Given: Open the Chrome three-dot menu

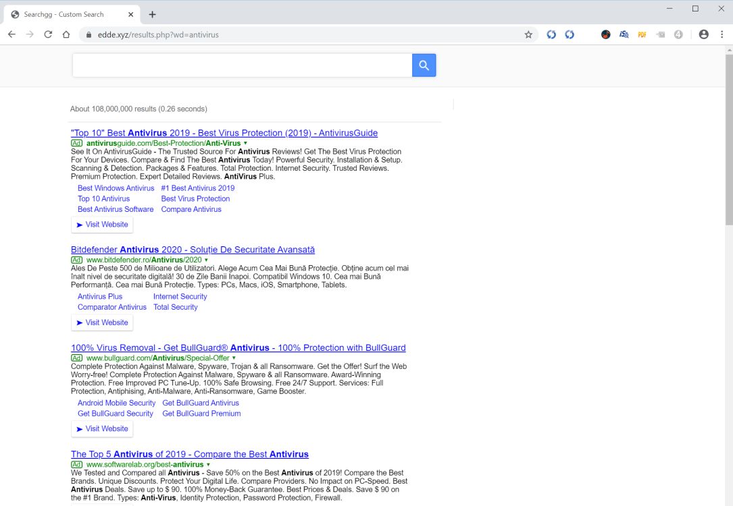Looking at the screenshot, I should tap(722, 34).
